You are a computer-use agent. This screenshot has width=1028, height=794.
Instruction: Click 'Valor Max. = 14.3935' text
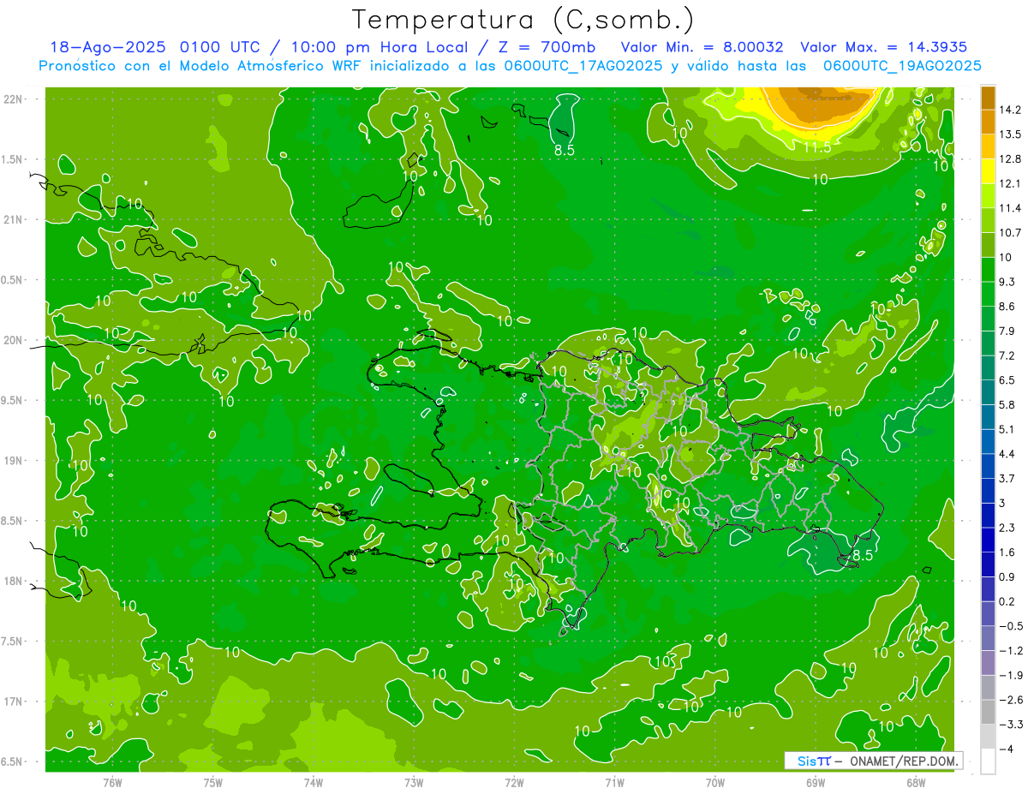coord(884,47)
